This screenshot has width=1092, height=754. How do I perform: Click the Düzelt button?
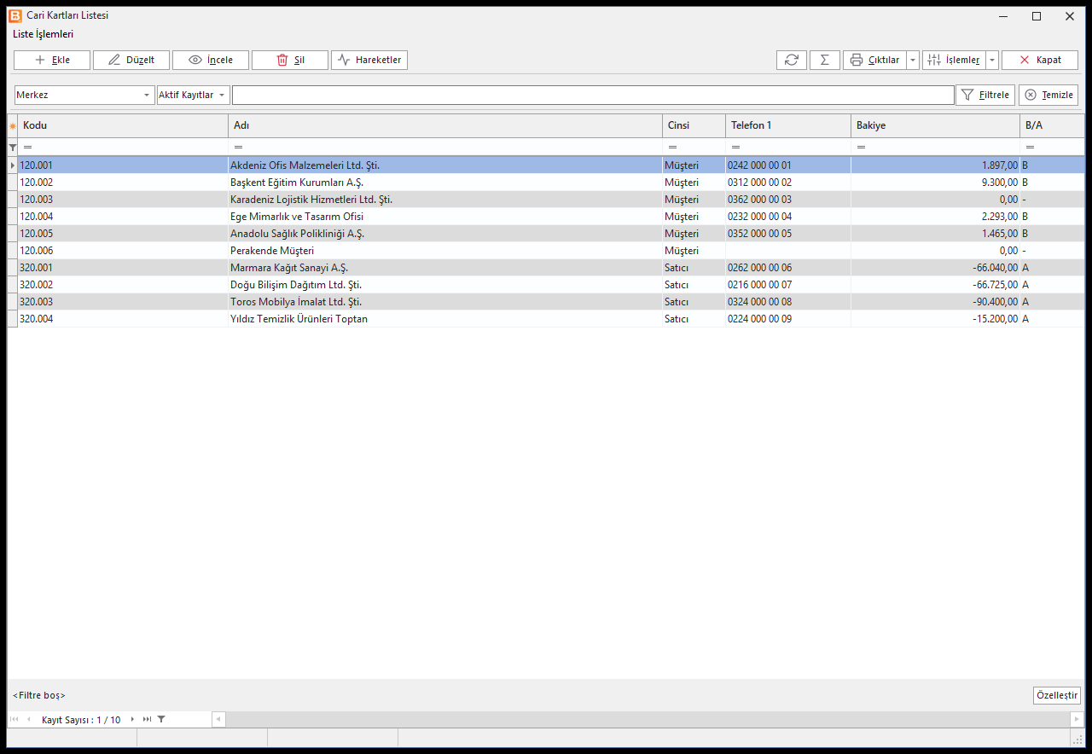[x=131, y=60]
